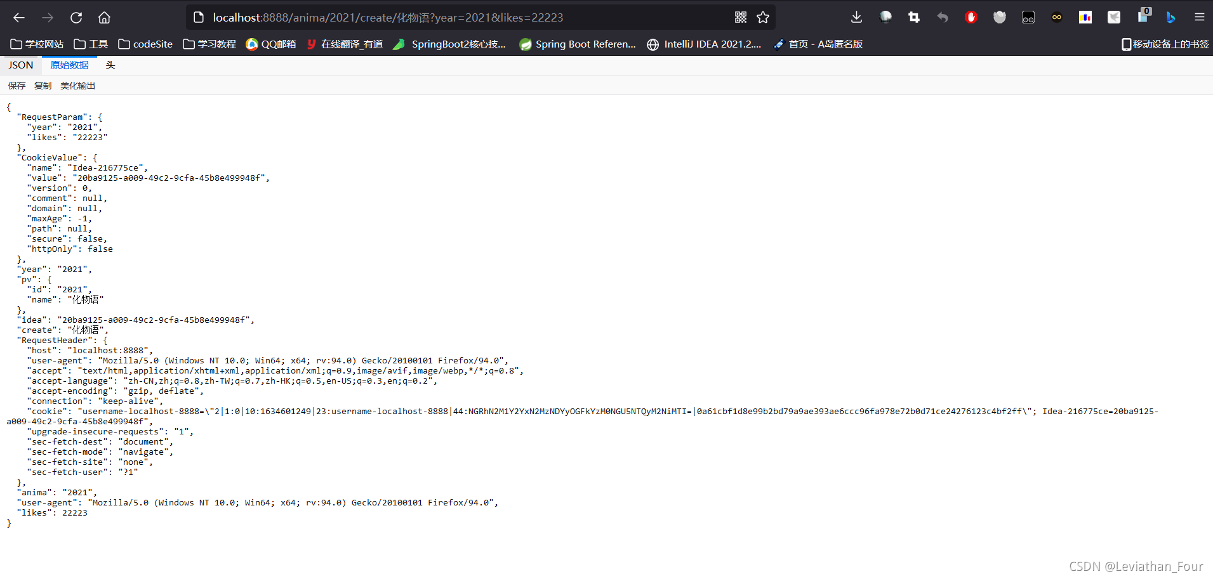The height and width of the screenshot is (579, 1213).
Task: Click the 复制 copy button
Action: pos(43,86)
